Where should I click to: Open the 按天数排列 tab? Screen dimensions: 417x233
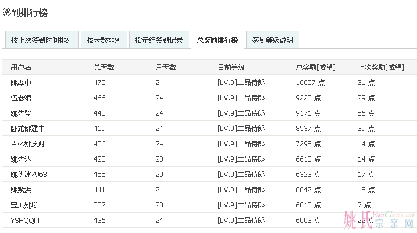point(103,40)
